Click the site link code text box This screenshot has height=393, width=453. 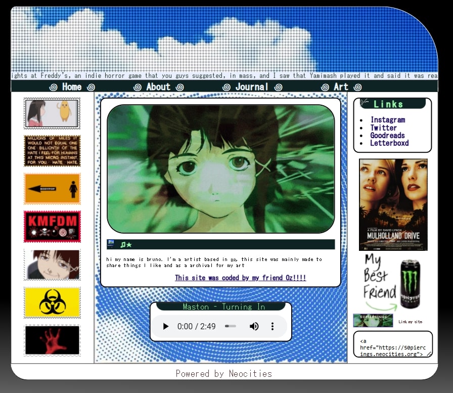pyautogui.click(x=392, y=344)
